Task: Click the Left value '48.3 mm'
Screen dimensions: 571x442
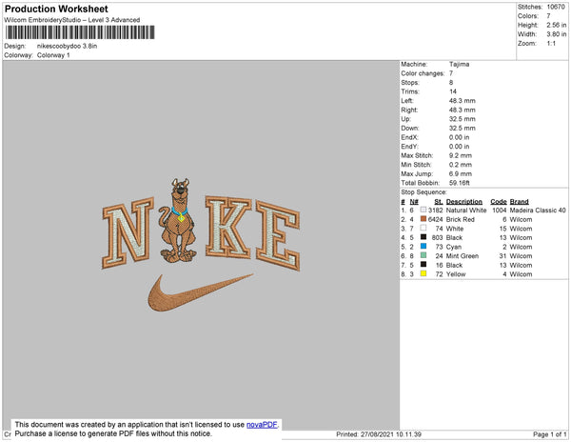Action: 463,101
